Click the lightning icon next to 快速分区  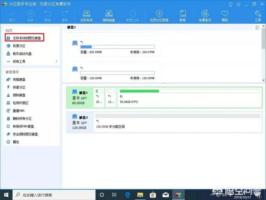pyautogui.click(x=8, y=87)
